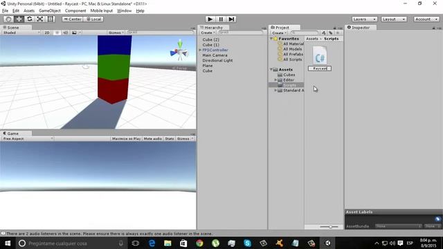Pause the game playback
This screenshot has width=443, height=249.
pyautogui.click(x=221, y=19)
